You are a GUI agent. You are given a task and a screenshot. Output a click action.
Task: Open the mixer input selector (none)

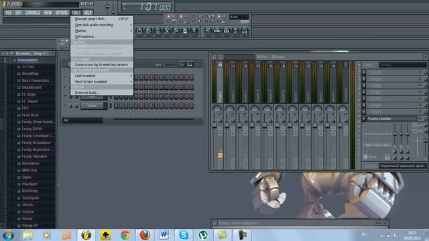[x=403, y=65]
